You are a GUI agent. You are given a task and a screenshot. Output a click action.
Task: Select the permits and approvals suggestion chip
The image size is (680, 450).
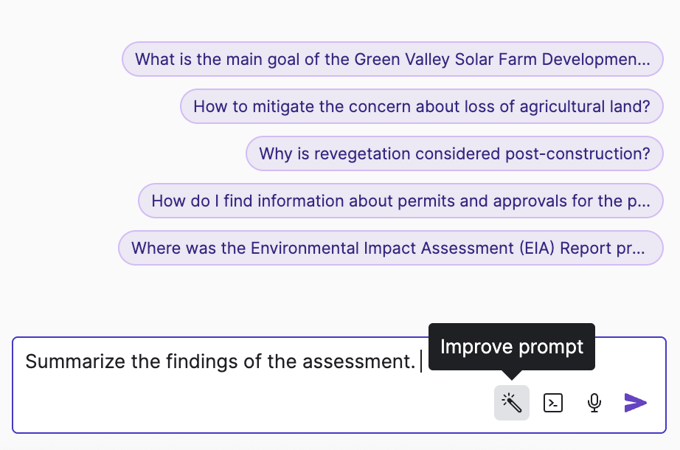pyautogui.click(x=400, y=201)
